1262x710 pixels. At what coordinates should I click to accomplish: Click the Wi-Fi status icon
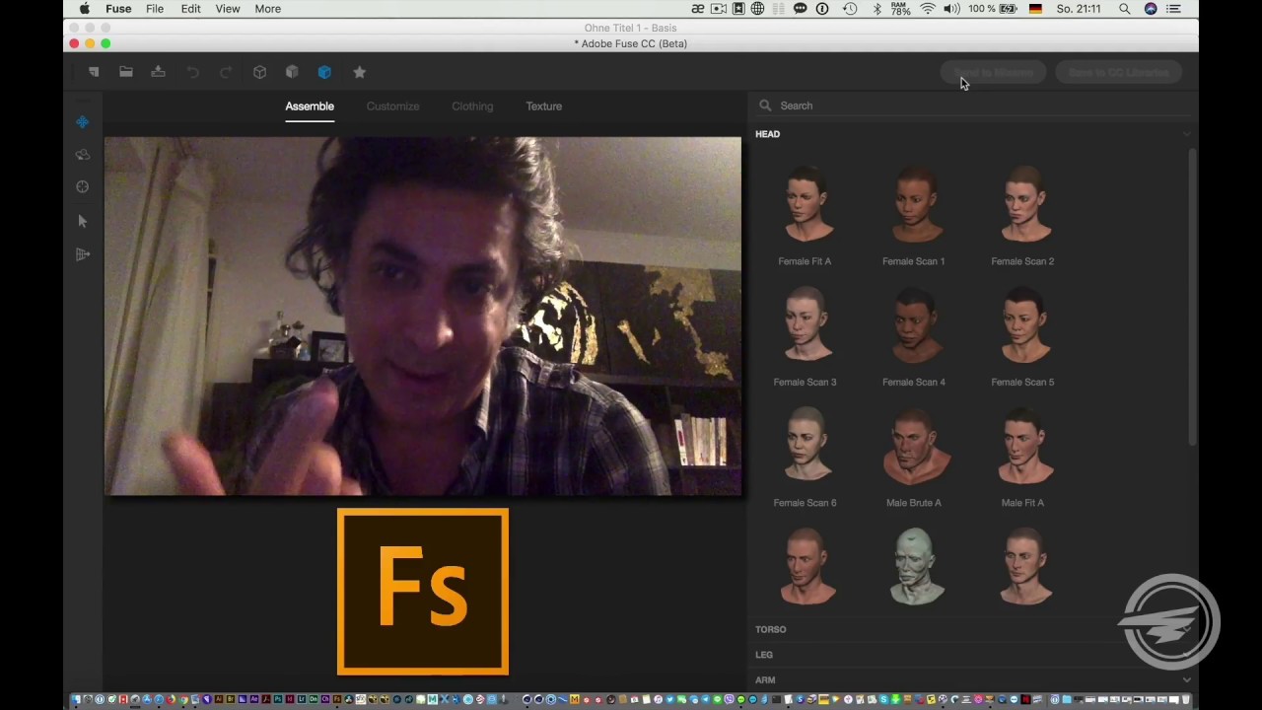pos(928,9)
